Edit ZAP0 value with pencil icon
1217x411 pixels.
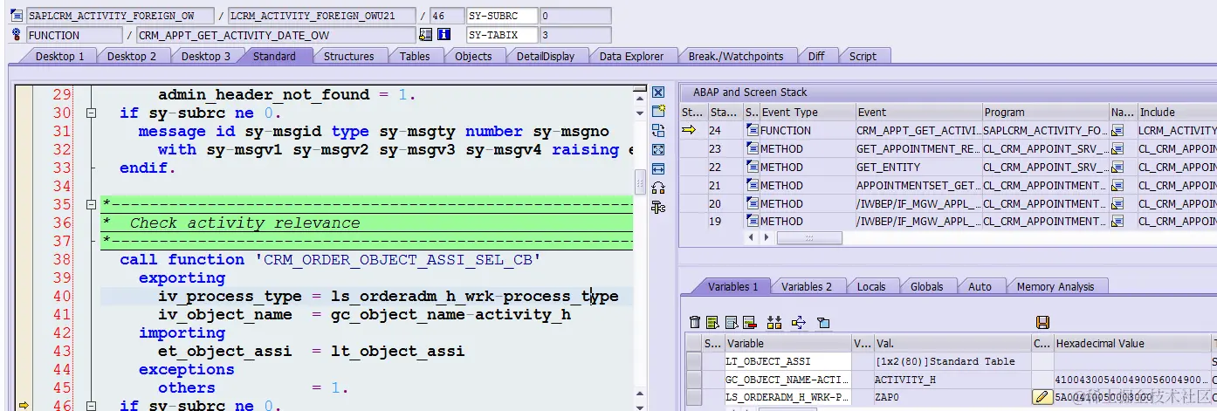click(1042, 397)
